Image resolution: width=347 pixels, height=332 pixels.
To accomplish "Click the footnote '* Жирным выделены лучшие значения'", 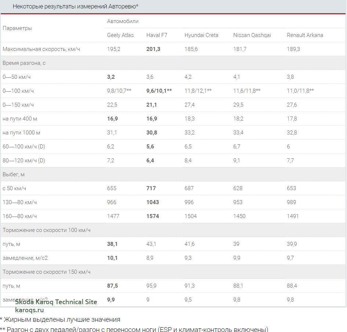I will 60,320.
